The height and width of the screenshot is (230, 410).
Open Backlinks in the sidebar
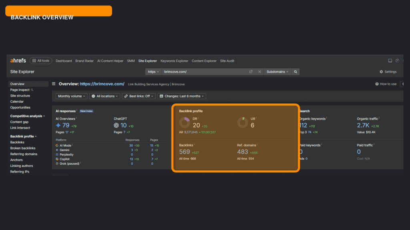(17, 142)
